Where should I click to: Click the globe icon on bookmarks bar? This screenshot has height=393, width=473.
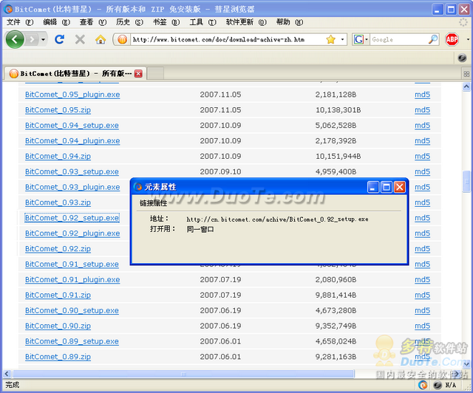(x=462, y=58)
